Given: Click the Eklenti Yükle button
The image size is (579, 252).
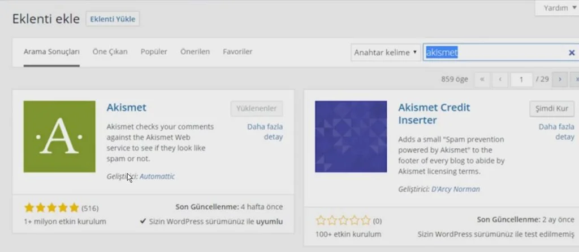Looking at the screenshot, I should [113, 19].
